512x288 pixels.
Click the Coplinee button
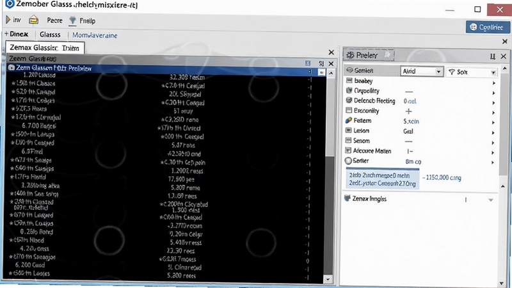coord(488,27)
